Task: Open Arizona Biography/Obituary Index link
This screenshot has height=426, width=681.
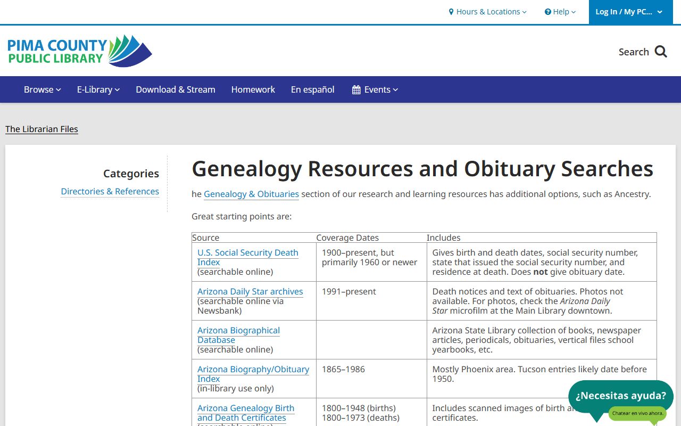Action: point(253,374)
